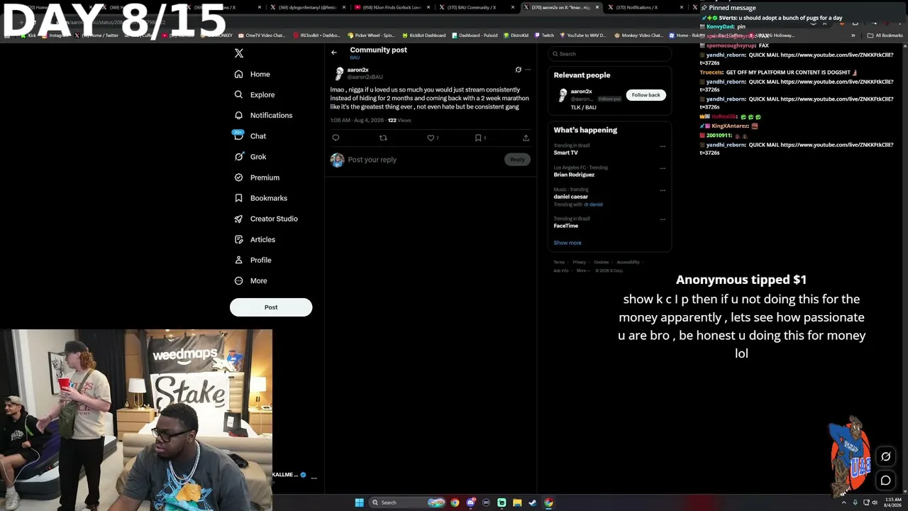Open Explore in the X sidebar
Viewport: 908px width, 511px height.
tap(254, 94)
